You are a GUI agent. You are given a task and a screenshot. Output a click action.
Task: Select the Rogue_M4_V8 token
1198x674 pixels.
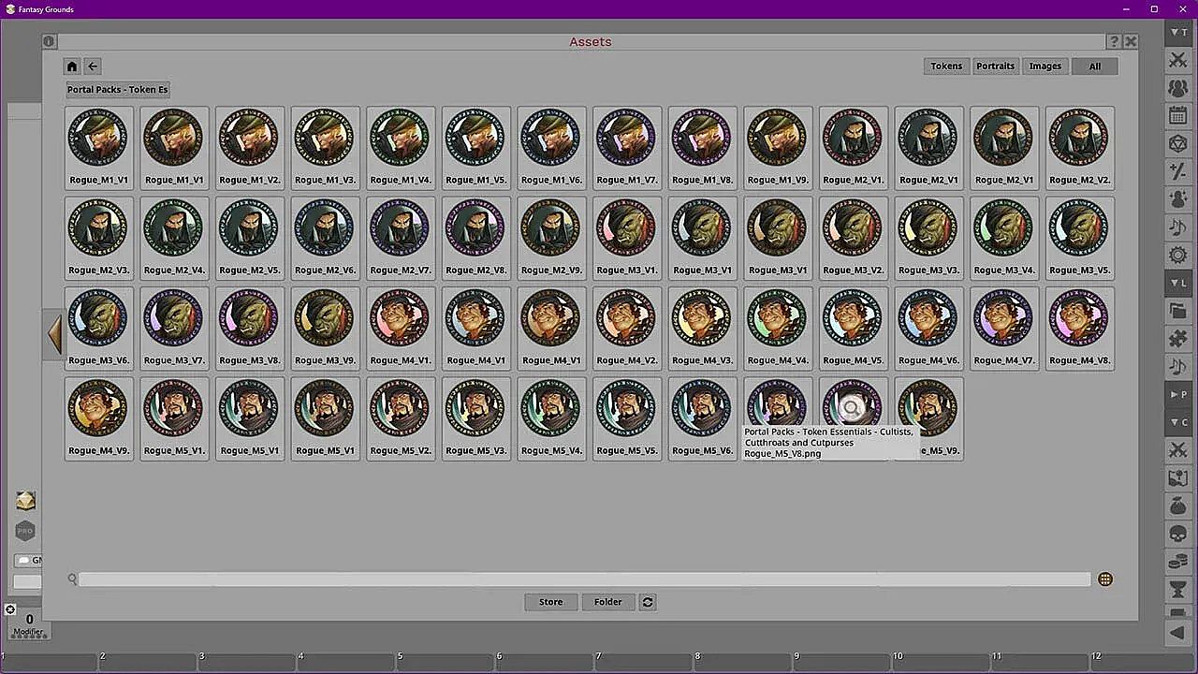[x=1080, y=329]
